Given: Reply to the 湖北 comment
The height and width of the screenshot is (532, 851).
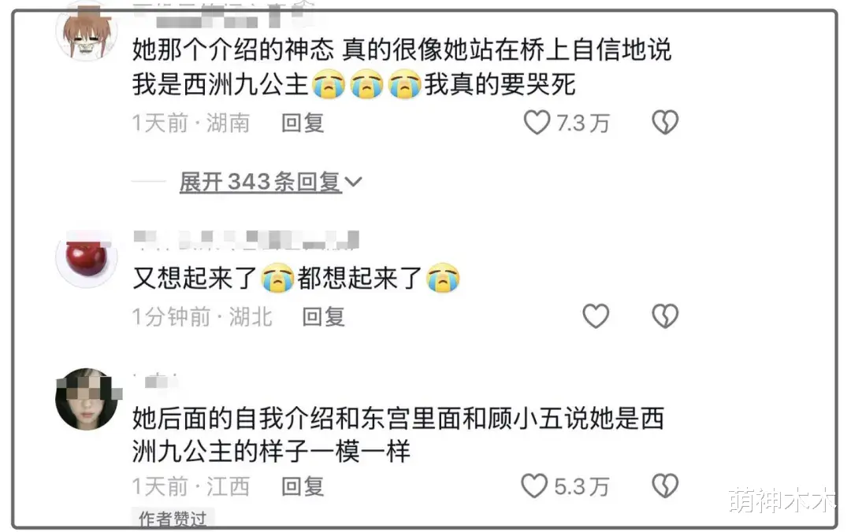Looking at the screenshot, I should pyautogui.click(x=324, y=316).
